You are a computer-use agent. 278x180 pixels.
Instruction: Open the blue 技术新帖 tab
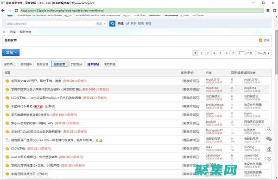[93, 64]
